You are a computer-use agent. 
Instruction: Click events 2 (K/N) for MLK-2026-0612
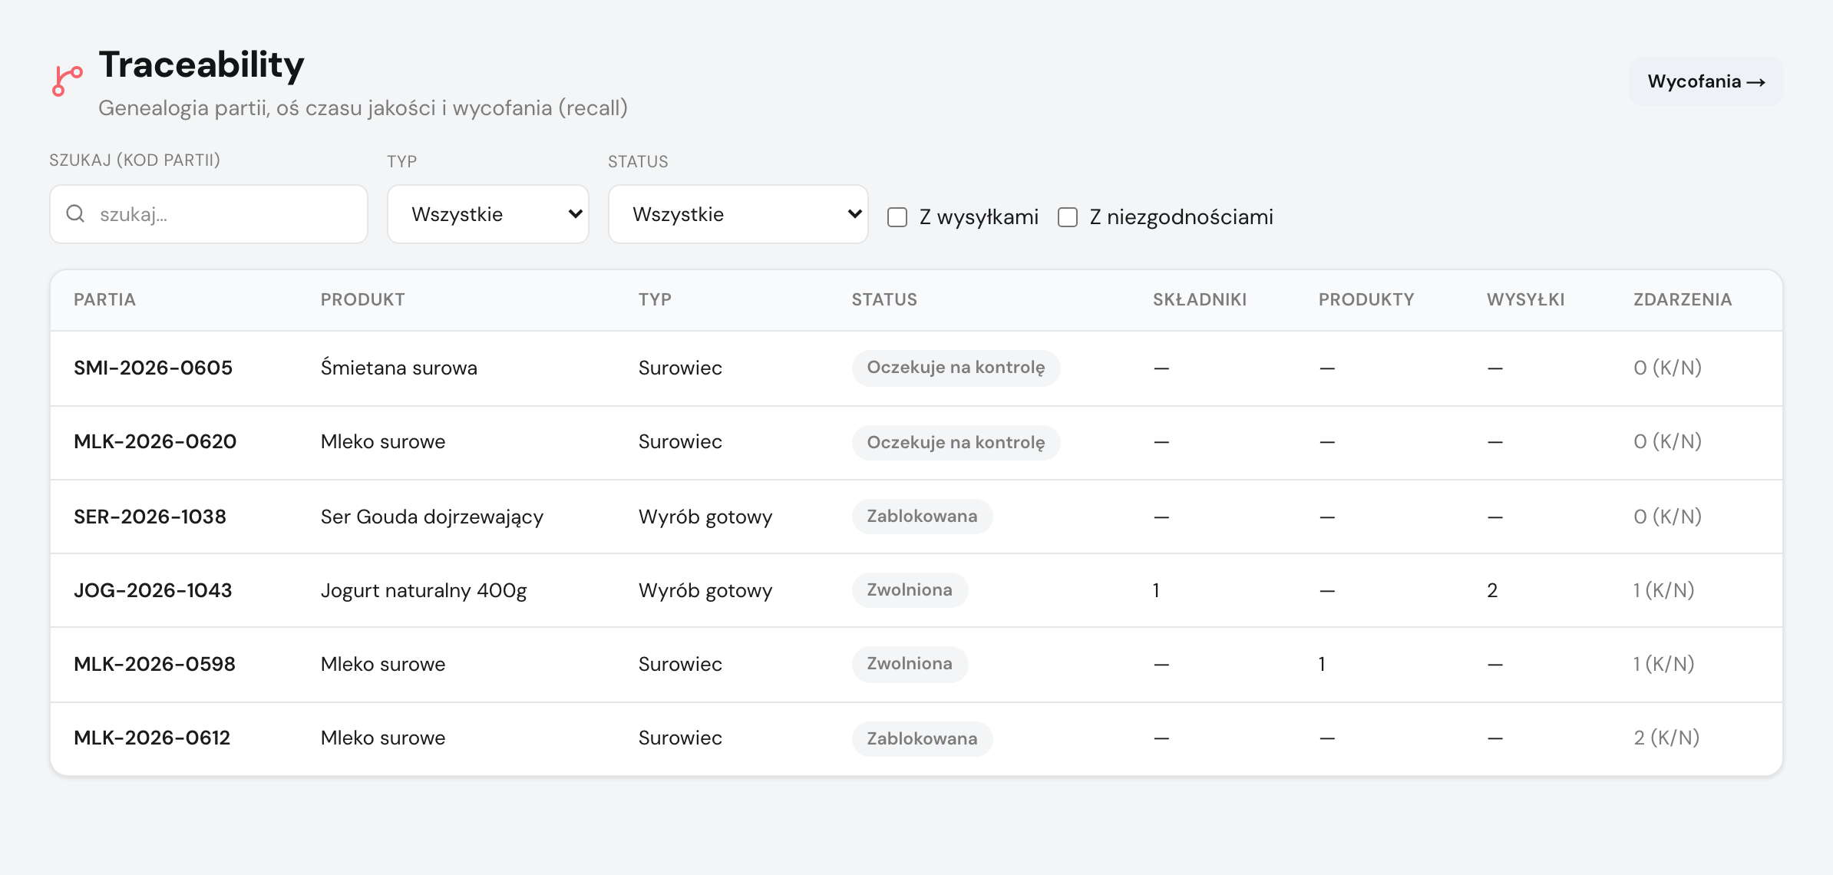[1666, 738]
